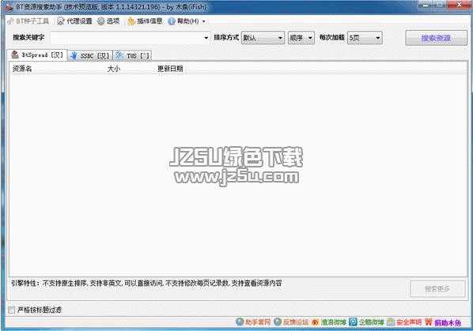This screenshot has height=331, width=473.
Task: Switch to the TUS tab
Action: pos(132,56)
